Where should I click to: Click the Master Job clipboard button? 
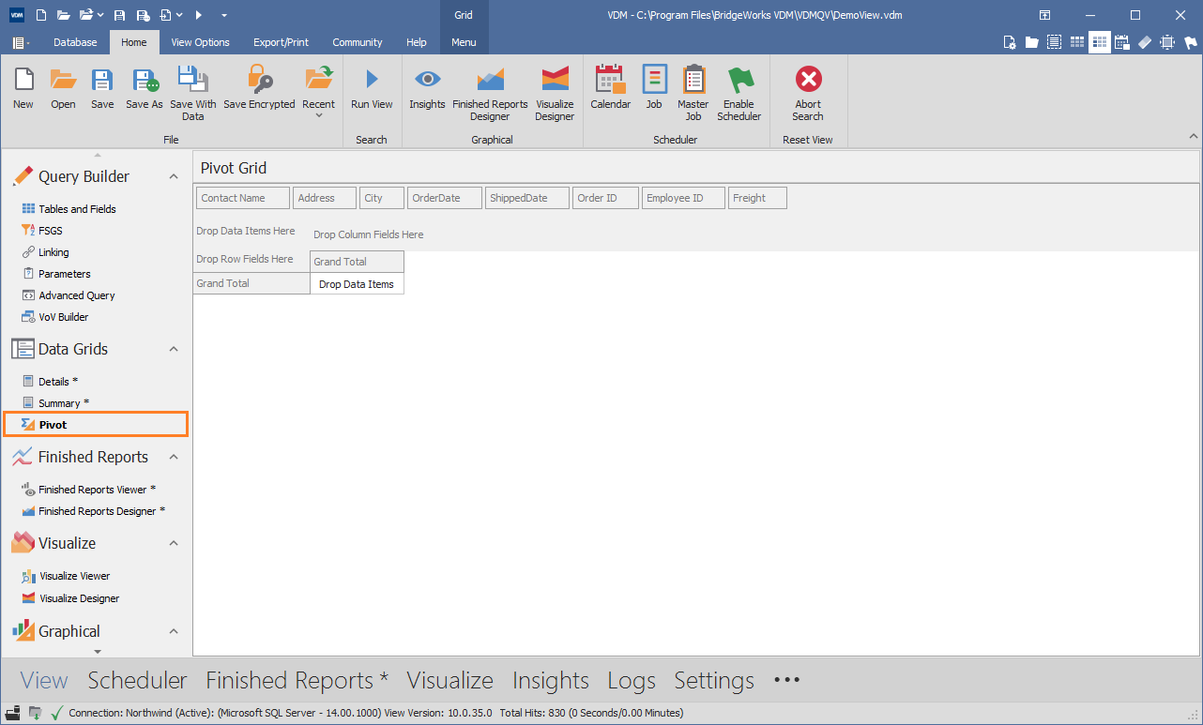coord(693,94)
